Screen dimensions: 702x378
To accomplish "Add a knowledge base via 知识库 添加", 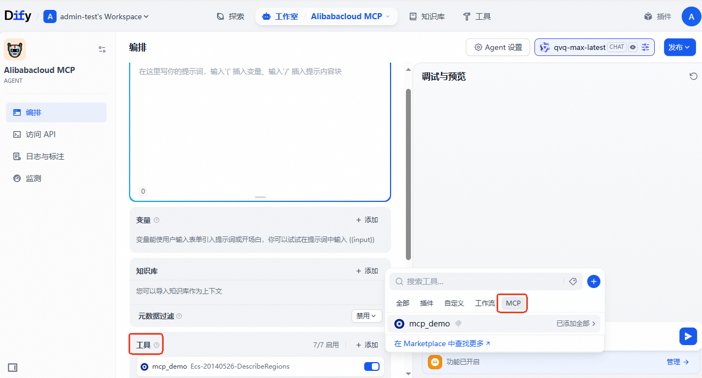I will click(x=367, y=271).
